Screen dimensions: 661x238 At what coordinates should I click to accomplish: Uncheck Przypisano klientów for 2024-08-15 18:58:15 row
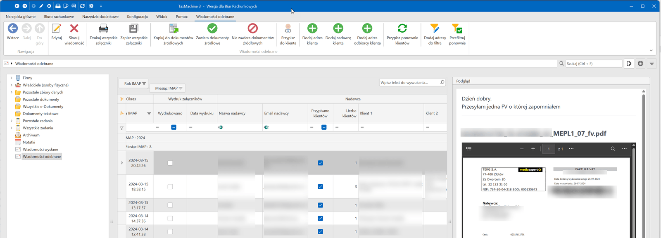(320, 187)
